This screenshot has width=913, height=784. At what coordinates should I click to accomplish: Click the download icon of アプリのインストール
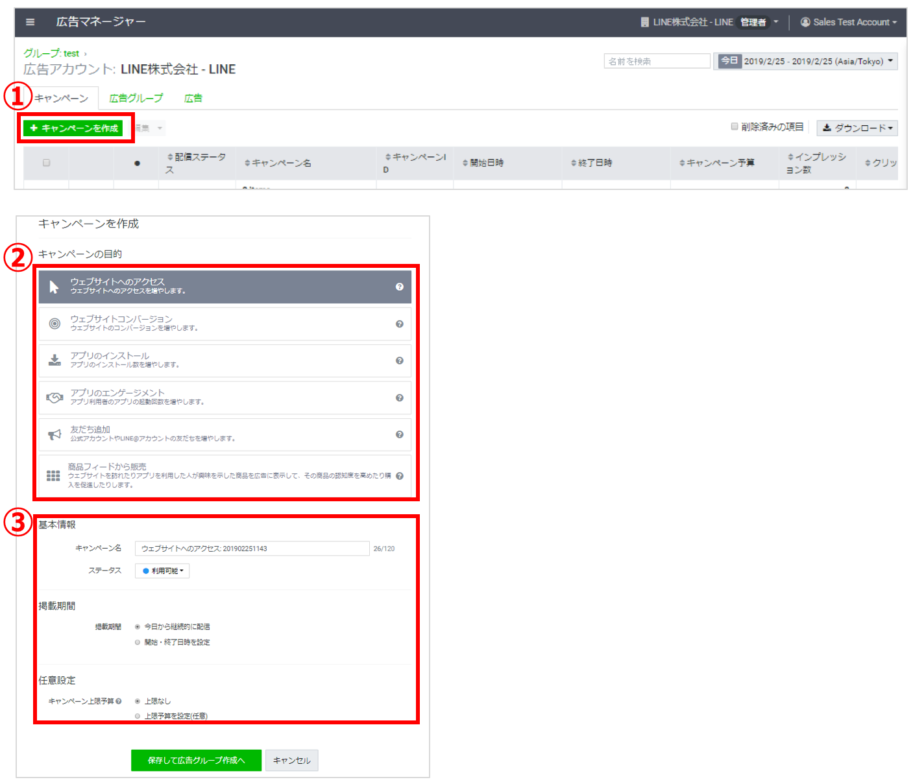(x=55, y=361)
